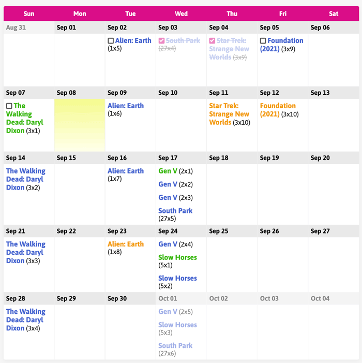
Task: Click the Wed column header
Action: pyautogui.click(x=181, y=13)
